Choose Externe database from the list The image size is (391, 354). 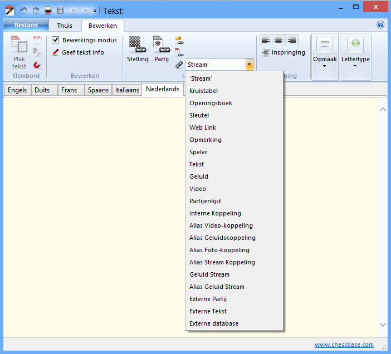click(x=234, y=323)
